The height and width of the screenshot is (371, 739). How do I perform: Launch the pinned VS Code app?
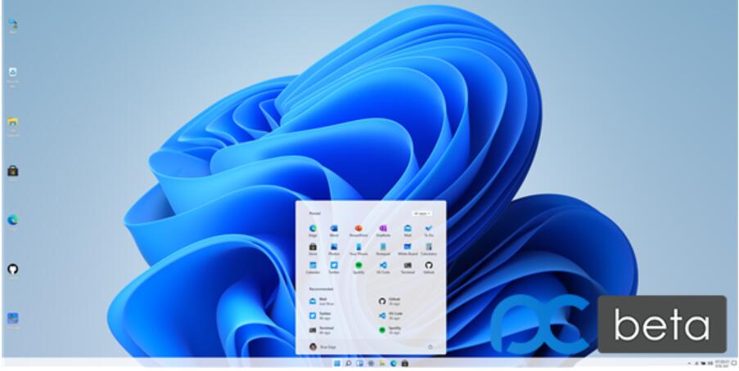pyautogui.click(x=383, y=268)
